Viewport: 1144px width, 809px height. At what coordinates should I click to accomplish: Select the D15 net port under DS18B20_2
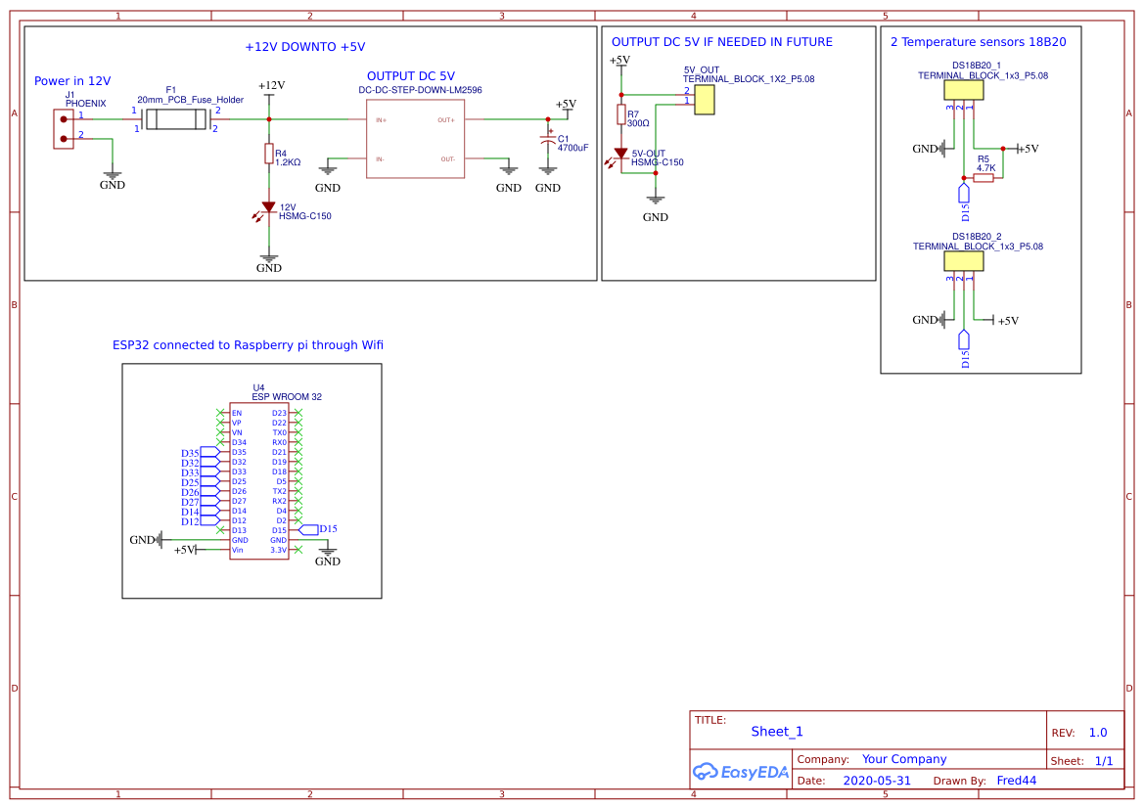coord(964,340)
